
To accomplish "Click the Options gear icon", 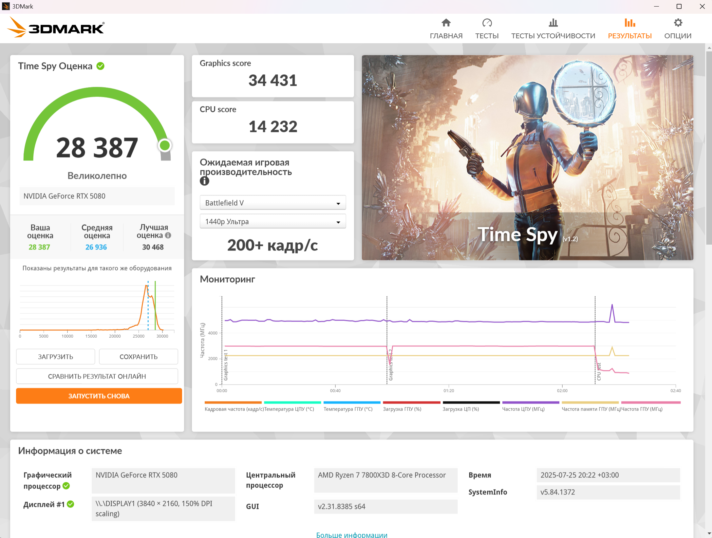I will point(678,23).
